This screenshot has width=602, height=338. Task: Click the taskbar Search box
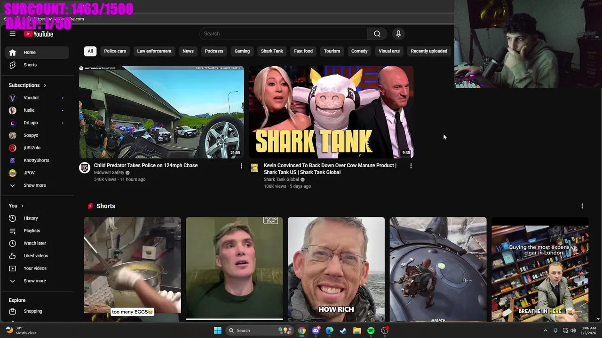[x=260, y=330]
